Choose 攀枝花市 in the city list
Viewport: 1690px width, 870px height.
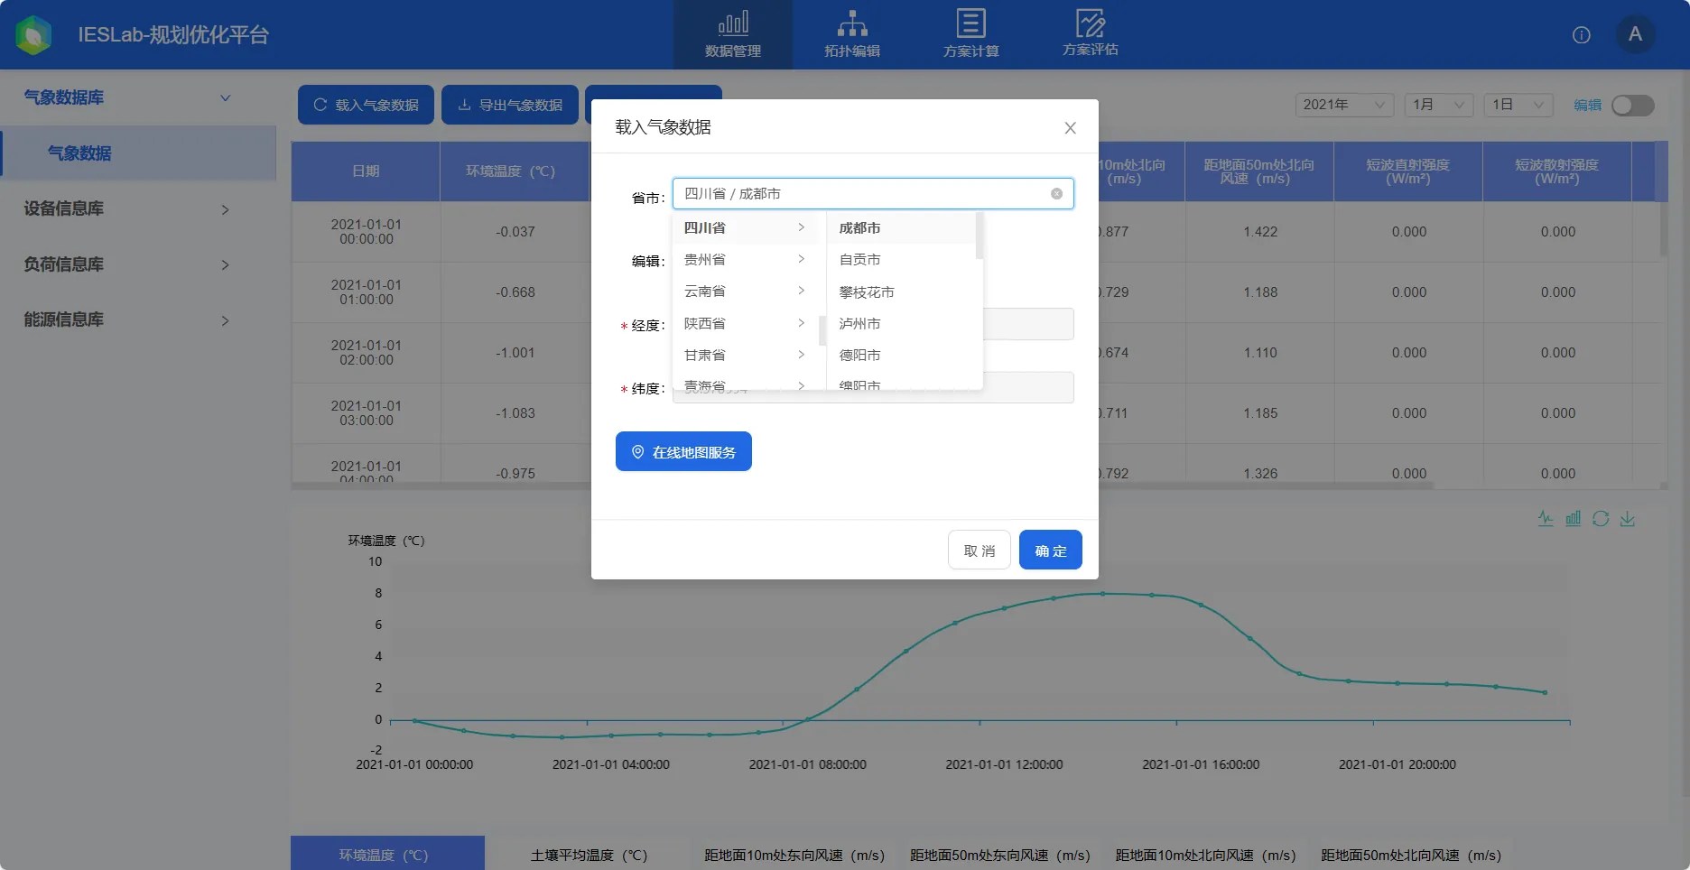903,292
